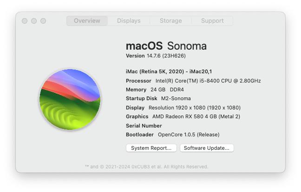Switch to the Displays tab
The height and width of the screenshot is (192, 301).
(x=129, y=21)
